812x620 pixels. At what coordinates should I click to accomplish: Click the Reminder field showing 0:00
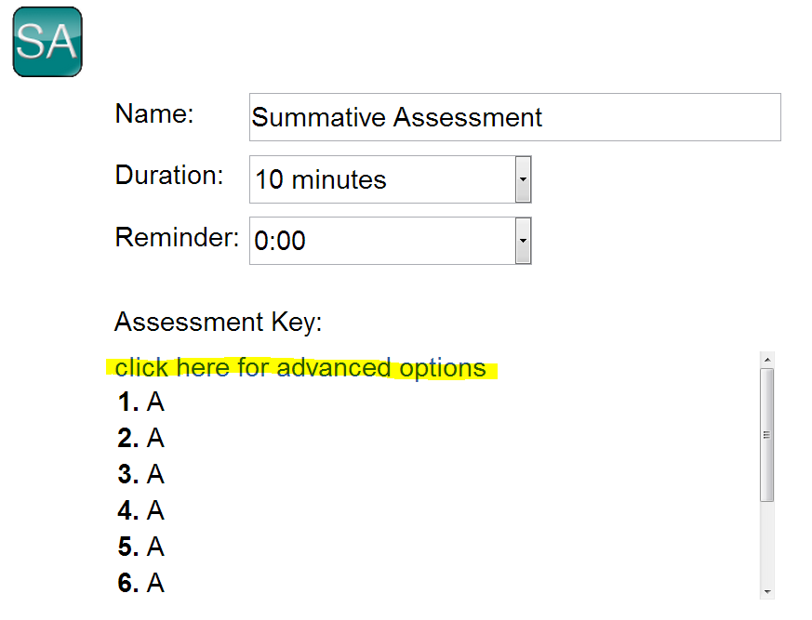[381, 241]
